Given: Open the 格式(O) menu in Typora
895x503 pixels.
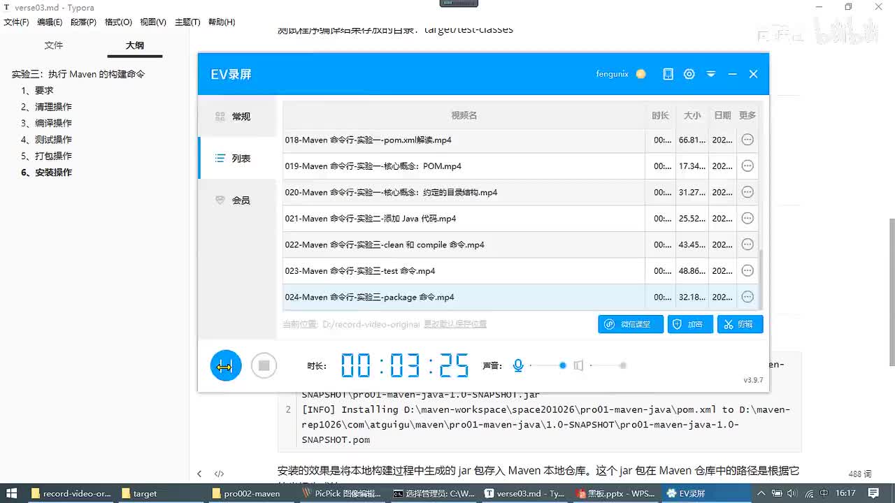Looking at the screenshot, I should pos(118,22).
